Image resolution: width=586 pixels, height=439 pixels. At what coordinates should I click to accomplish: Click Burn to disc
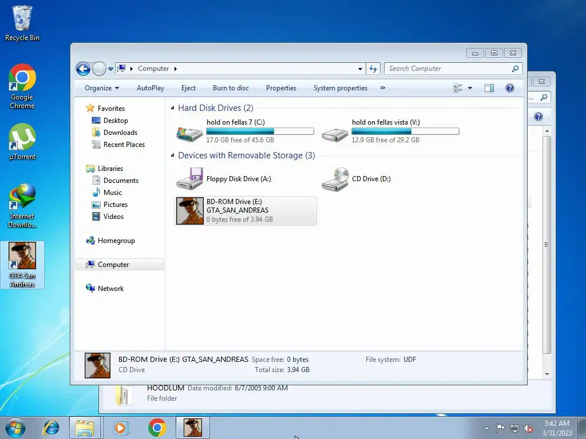click(x=231, y=88)
